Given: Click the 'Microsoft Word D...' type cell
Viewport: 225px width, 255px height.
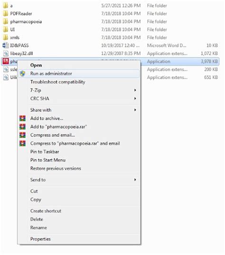Looking at the screenshot, I should point(167,46).
